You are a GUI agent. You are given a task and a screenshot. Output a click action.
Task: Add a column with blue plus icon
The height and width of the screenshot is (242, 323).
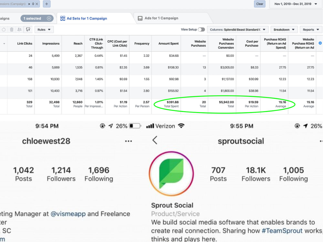pyautogui.click(x=320, y=43)
